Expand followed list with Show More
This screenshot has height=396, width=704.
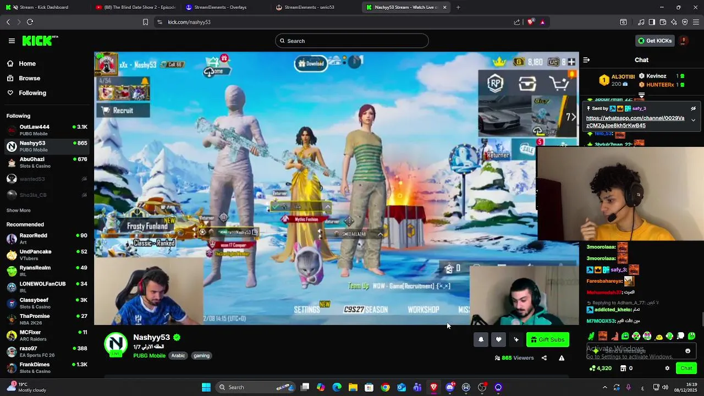pyautogui.click(x=18, y=211)
